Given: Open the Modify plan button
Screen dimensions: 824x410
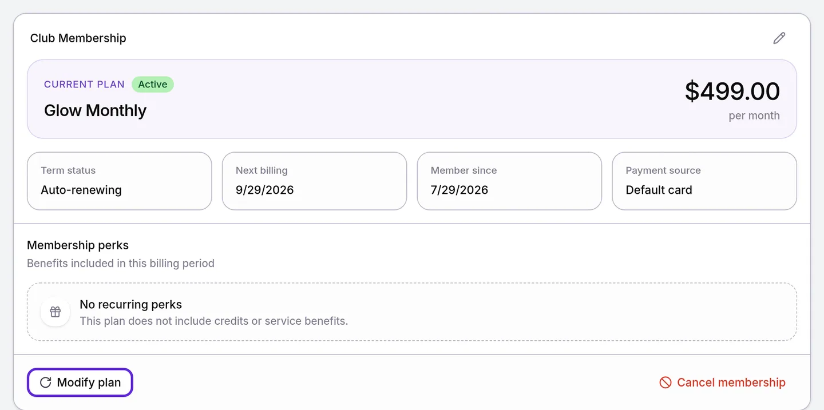Looking at the screenshot, I should click(x=80, y=383).
